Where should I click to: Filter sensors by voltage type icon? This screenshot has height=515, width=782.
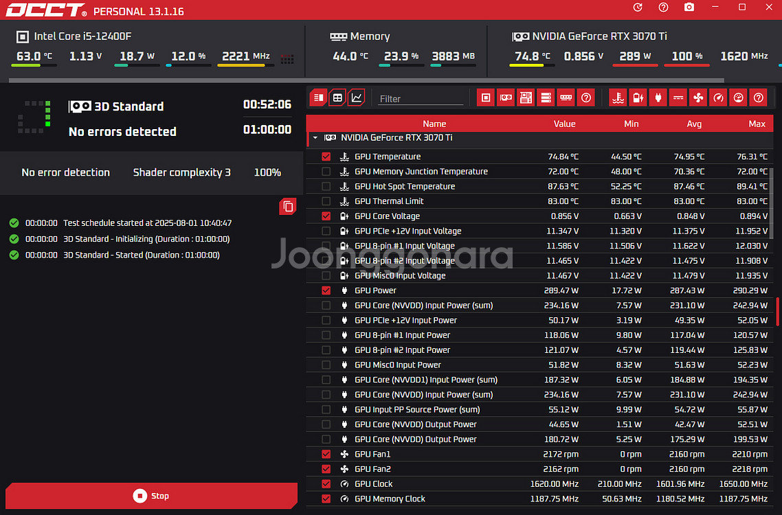coord(638,98)
